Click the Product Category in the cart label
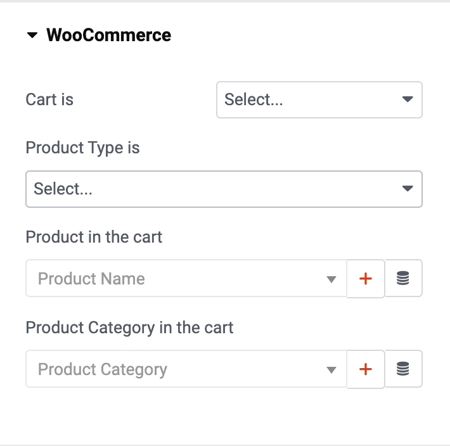The height and width of the screenshot is (446, 450). pos(129,328)
